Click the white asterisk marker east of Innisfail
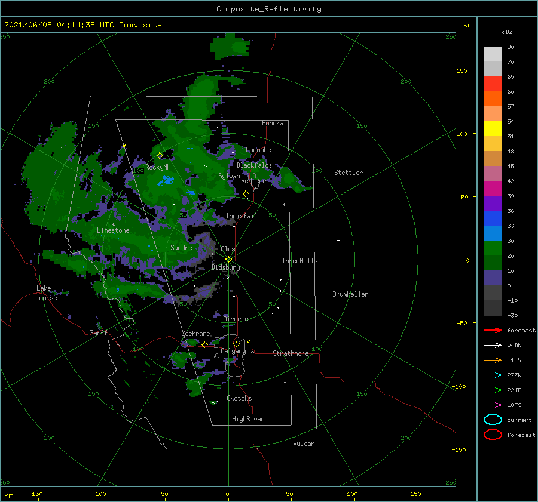 pyautogui.click(x=284, y=205)
